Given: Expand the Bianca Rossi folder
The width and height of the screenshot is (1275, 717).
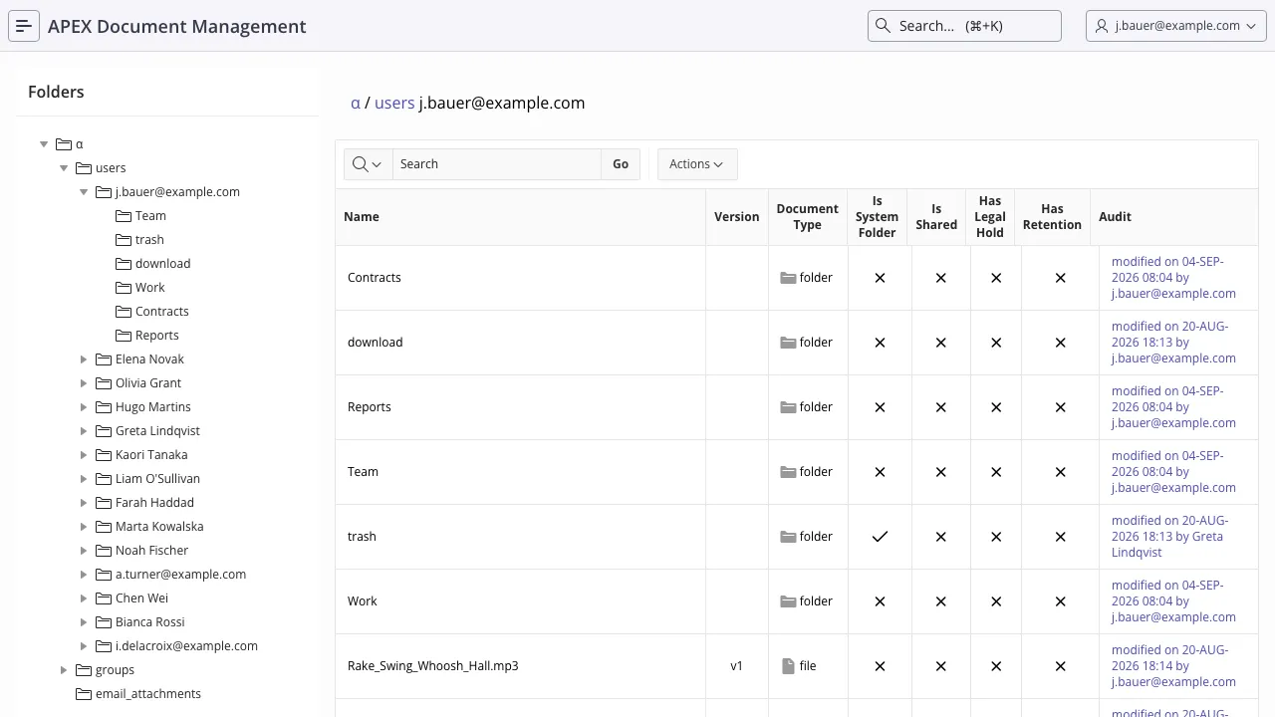Looking at the screenshot, I should [x=84, y=622].
